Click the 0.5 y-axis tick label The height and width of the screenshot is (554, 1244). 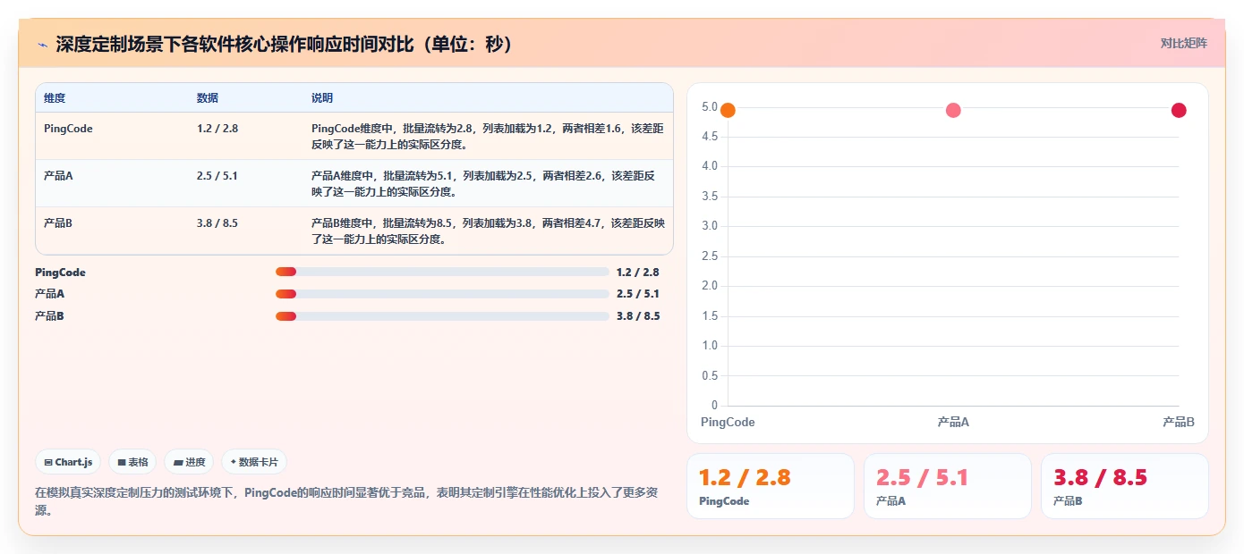pos(710,375)
